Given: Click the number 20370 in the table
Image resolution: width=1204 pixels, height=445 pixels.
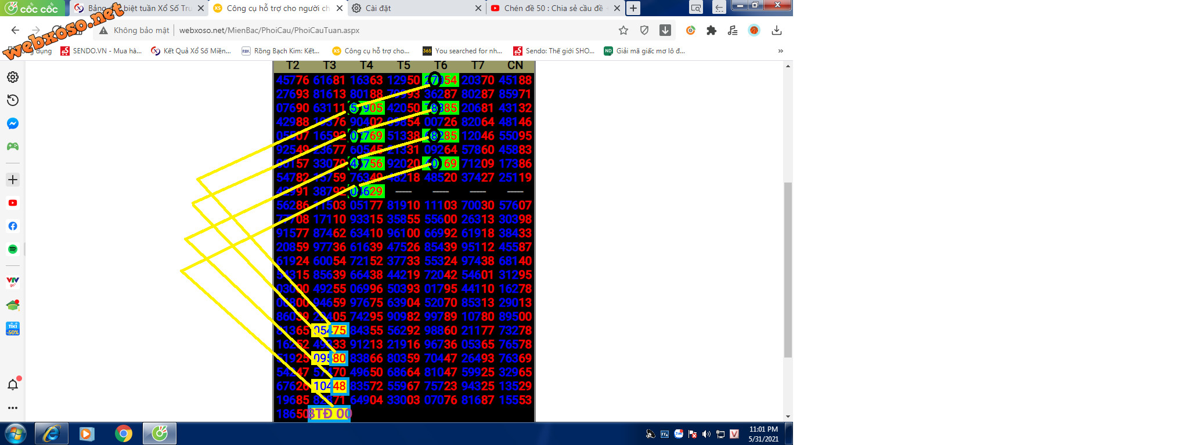Looking at the screenshot, I should point(478,80).
